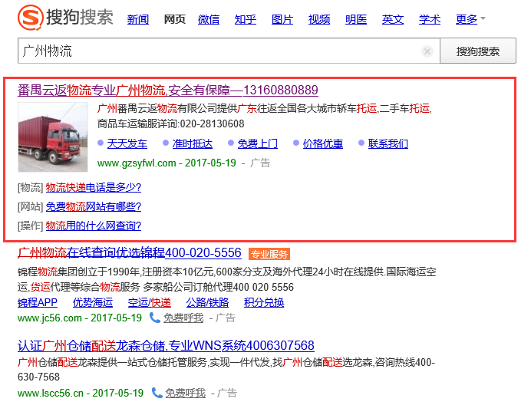Screen dimensions: 531x415
Task: Click the 天天发车 link
Action: pyautogui.click(x=127, y=143)
